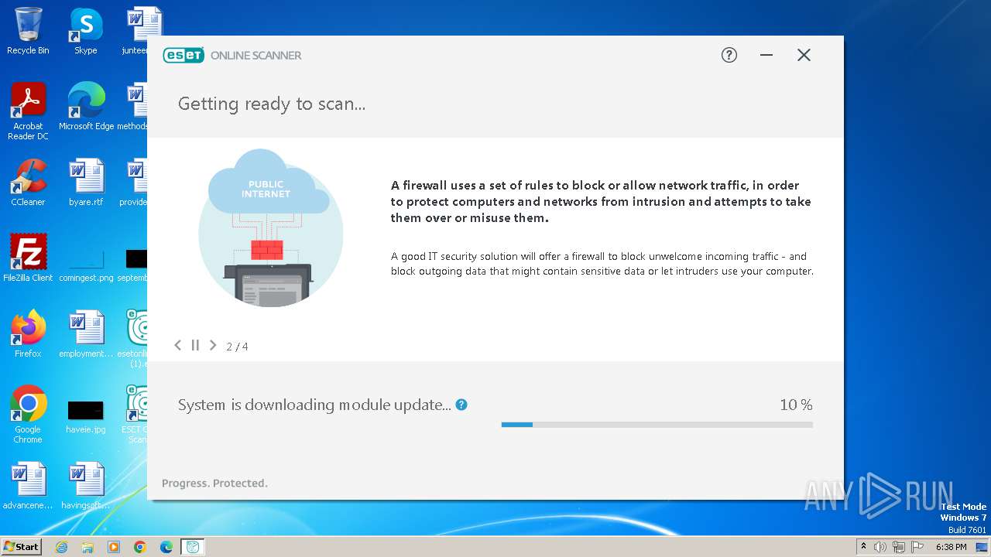Viewport: 991px width, 557px height.
Task: Click the '10 %' progress value
Action: point(796,405)
